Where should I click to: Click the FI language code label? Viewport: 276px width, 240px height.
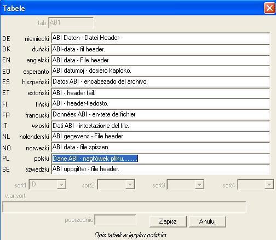tap(5, 104)
